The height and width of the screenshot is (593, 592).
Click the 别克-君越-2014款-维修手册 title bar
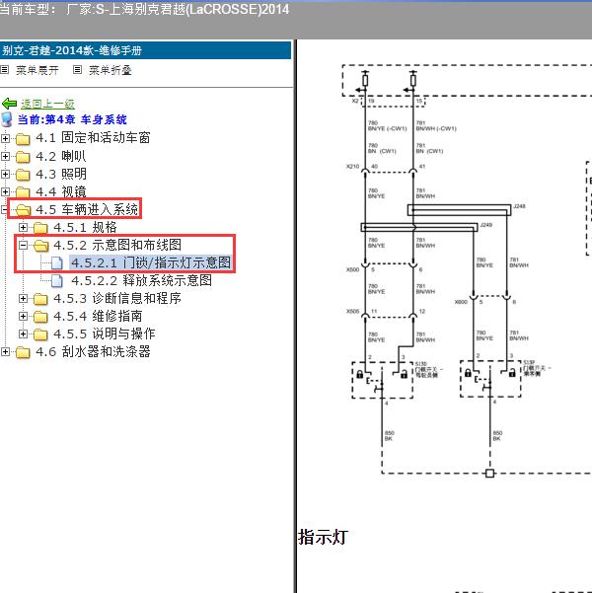pos(145,50)
